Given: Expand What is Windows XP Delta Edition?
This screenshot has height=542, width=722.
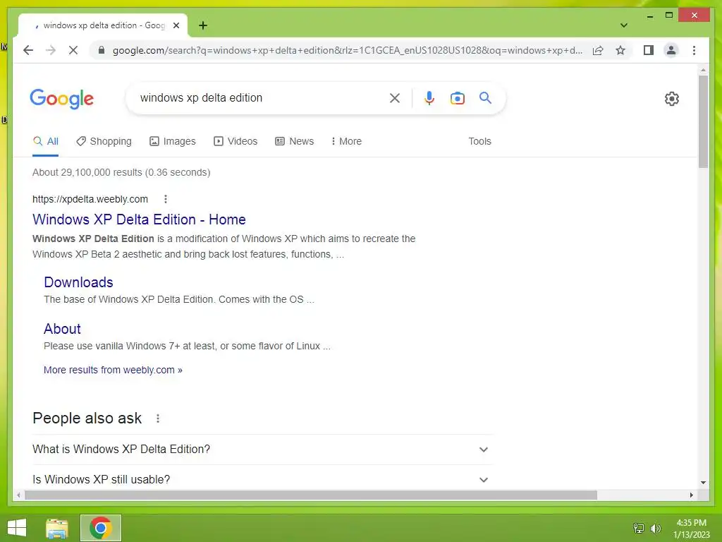Looking at the screenshot, I should [262, 450].
